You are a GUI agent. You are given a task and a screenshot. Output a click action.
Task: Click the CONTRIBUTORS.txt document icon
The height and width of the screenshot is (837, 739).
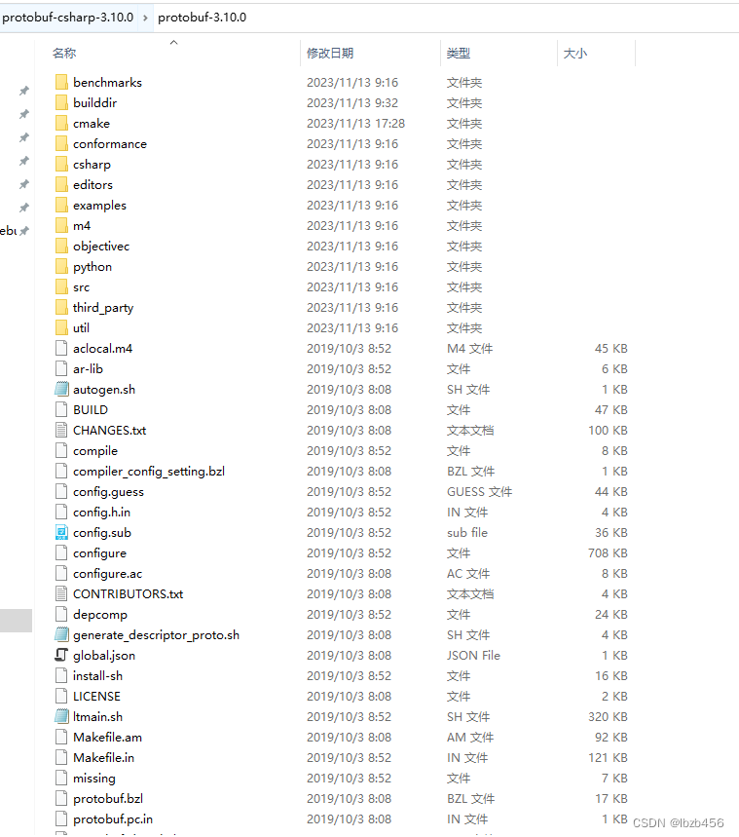[61, 593]
